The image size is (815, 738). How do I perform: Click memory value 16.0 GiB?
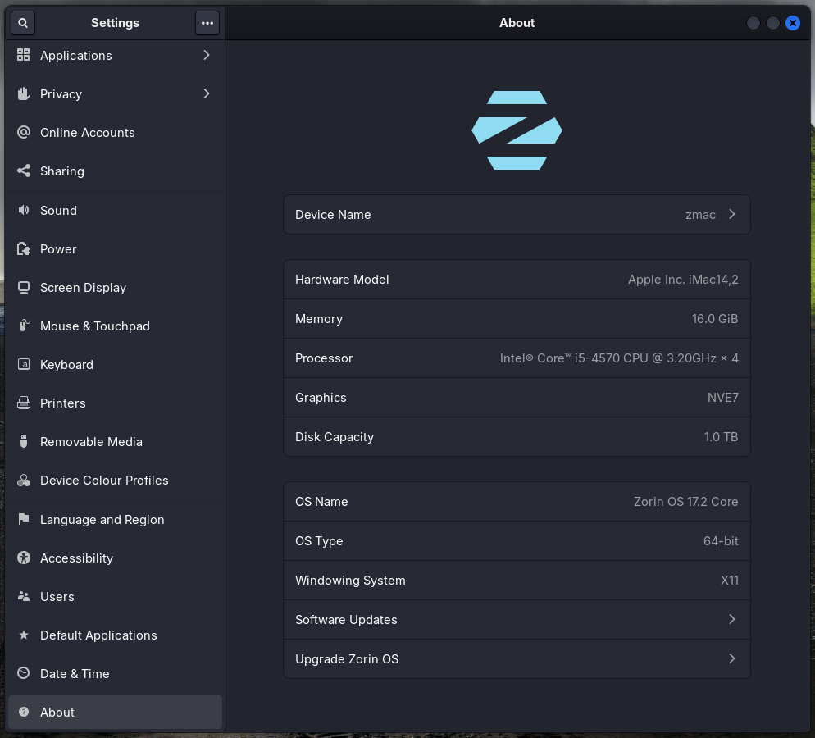(715, 319)
